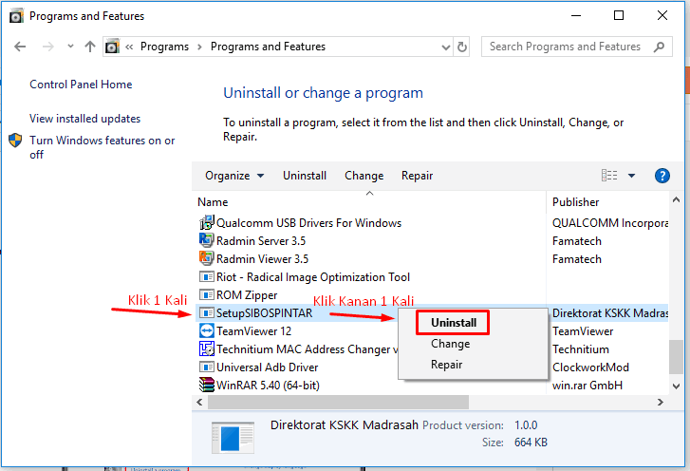The image size is (690, 471).
Task: Click the SetupSIBOSPINTAR program icon
Action: point(206,313)
